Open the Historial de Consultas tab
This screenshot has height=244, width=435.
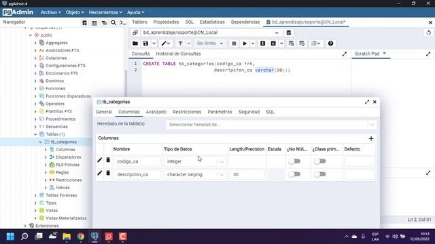click(178, 54)
